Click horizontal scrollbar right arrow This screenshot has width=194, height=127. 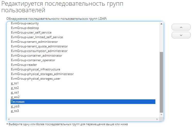[x=158, y=119]
